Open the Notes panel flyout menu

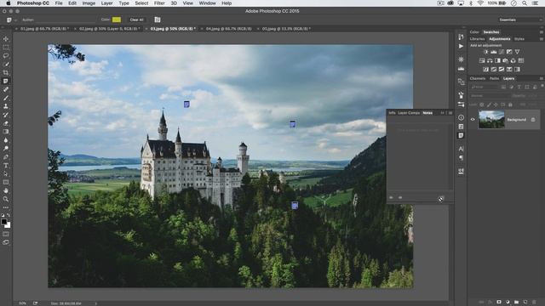point(450,113)
